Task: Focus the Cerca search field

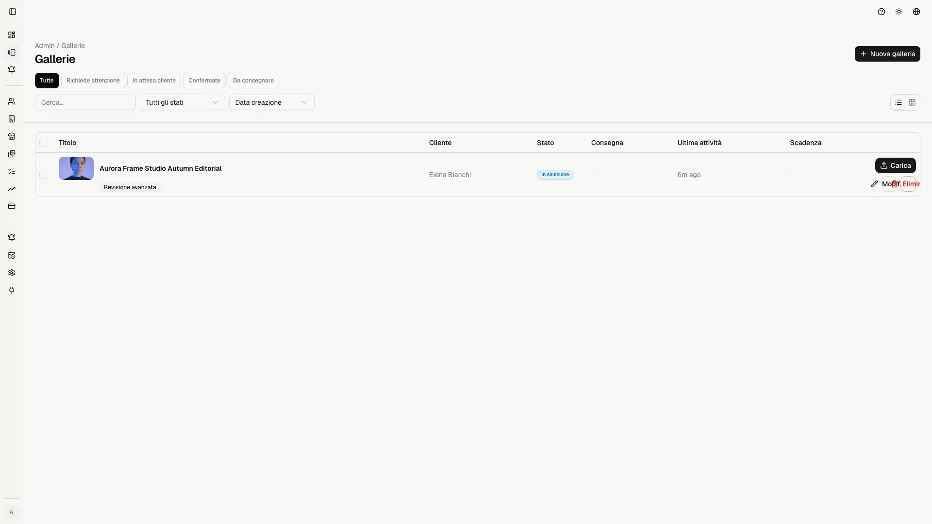Action: [85, 102]
